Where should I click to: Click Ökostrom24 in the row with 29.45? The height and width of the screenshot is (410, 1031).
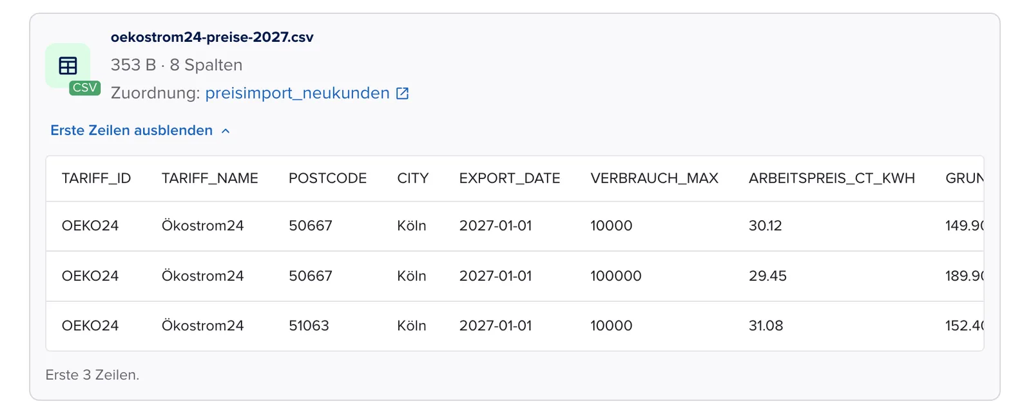point(202,276)
